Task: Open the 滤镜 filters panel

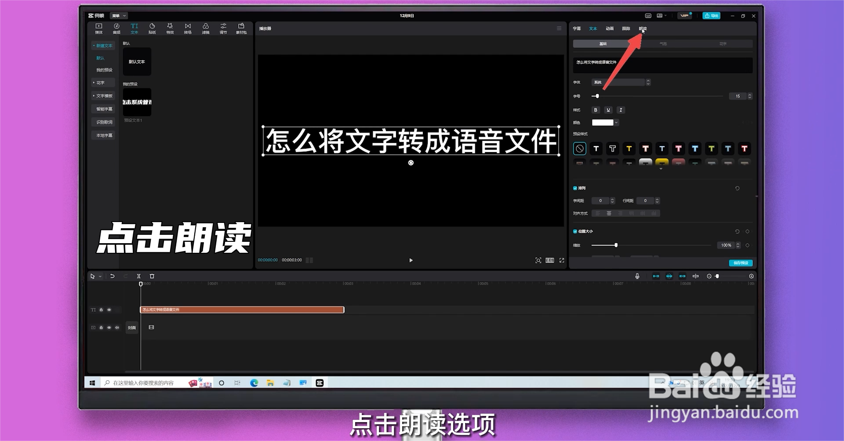Action: (x=205, y=28)
